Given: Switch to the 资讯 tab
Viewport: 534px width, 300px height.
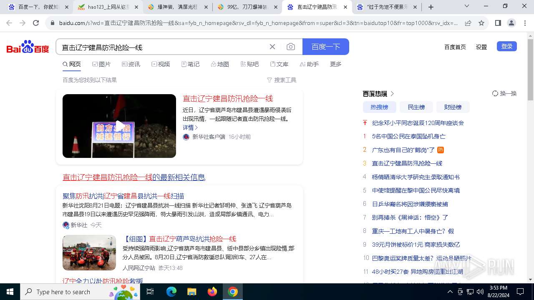Looking at the screenshot, I should tap(131, 64).
